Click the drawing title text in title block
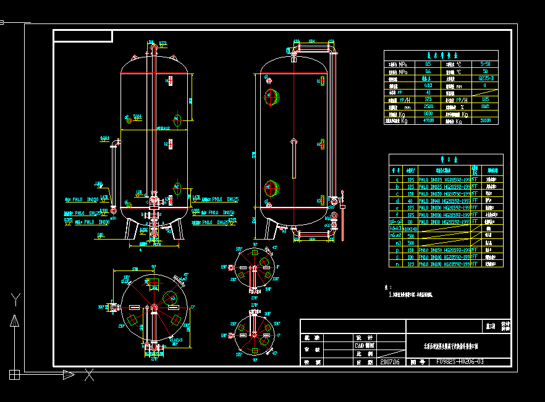The height and width of the screenshot is (402, 545). click(451, 346)
